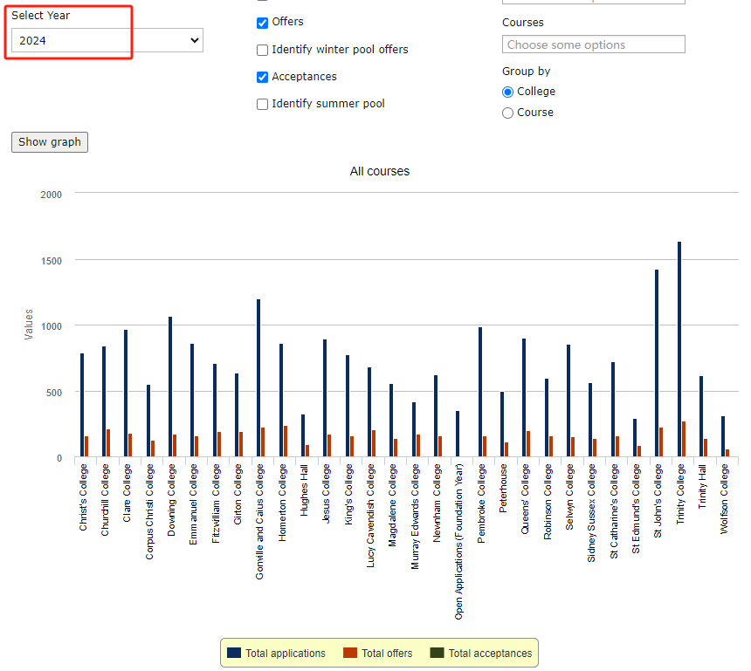
Task: Enable Identify winter pool offers checkbox
Action: pyautogui.click(x=263, y=50)
